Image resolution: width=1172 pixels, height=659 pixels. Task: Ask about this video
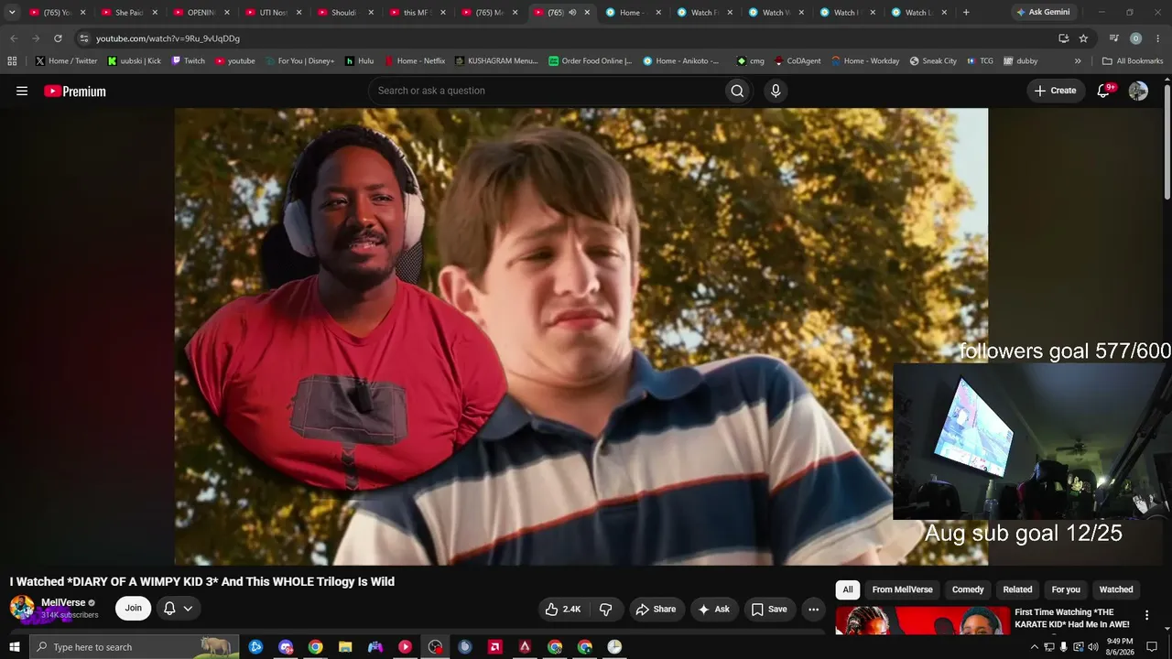(x=713, y=609)
